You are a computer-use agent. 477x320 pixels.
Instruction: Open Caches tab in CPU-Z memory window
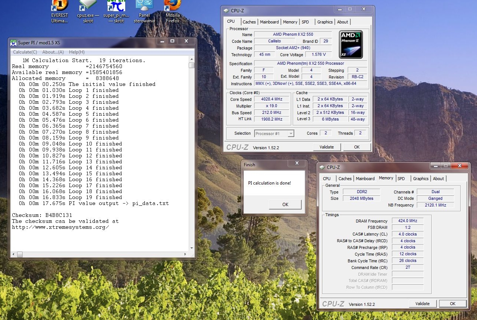coord(345,179)
